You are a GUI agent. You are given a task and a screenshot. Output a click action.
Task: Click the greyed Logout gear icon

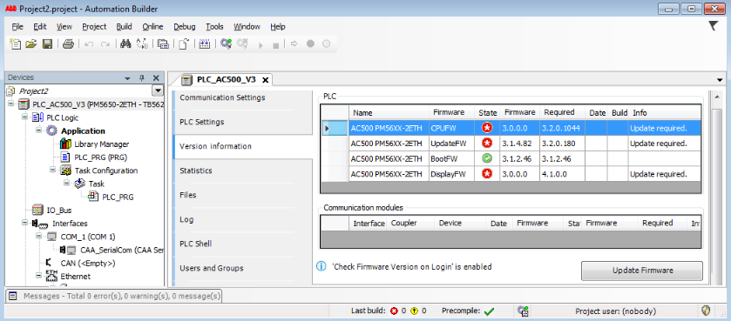click(242, 43)
